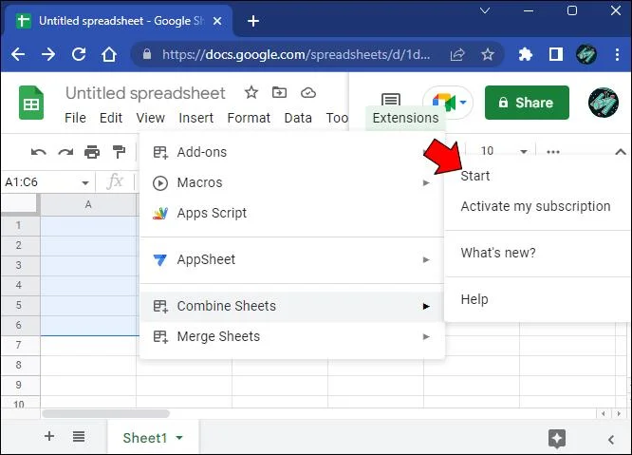Open the comment history icon
Image resolution: width=632 pixels, height=455 pixels.
391,99
